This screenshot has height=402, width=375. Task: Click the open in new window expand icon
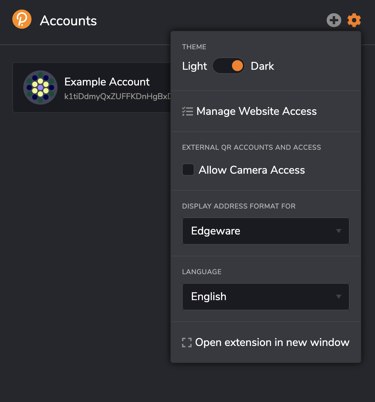[186, 342]
